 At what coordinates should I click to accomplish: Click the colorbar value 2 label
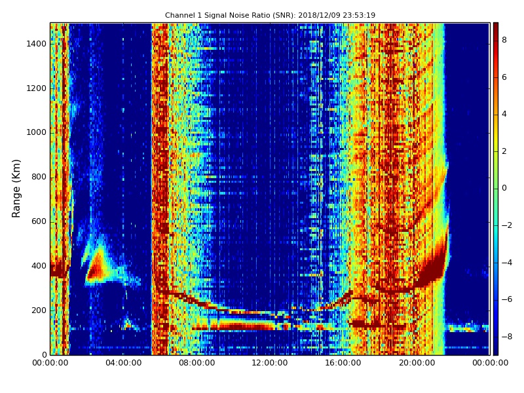pyautogui.click(x=504, y=151)
